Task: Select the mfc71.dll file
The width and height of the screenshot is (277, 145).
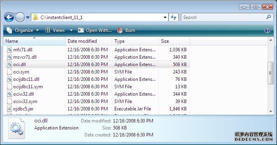Action: 23,50
